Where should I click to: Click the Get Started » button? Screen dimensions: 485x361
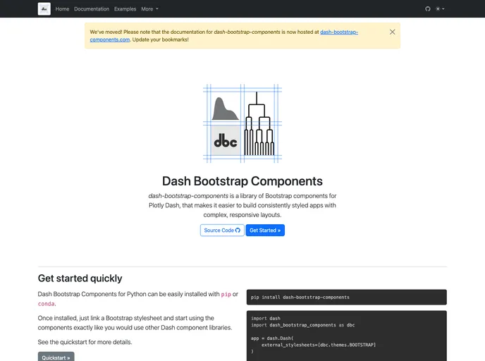(x=265, y=230)
